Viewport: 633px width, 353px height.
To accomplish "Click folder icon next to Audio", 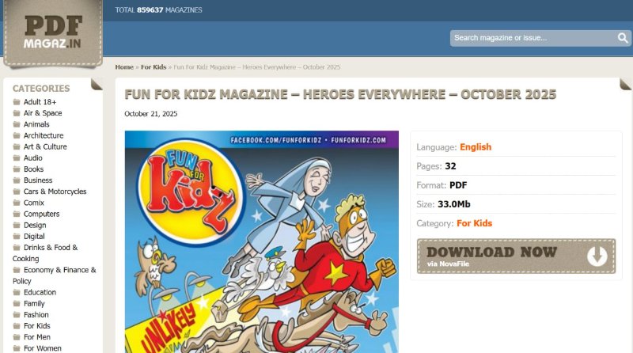I will point(17,158).
